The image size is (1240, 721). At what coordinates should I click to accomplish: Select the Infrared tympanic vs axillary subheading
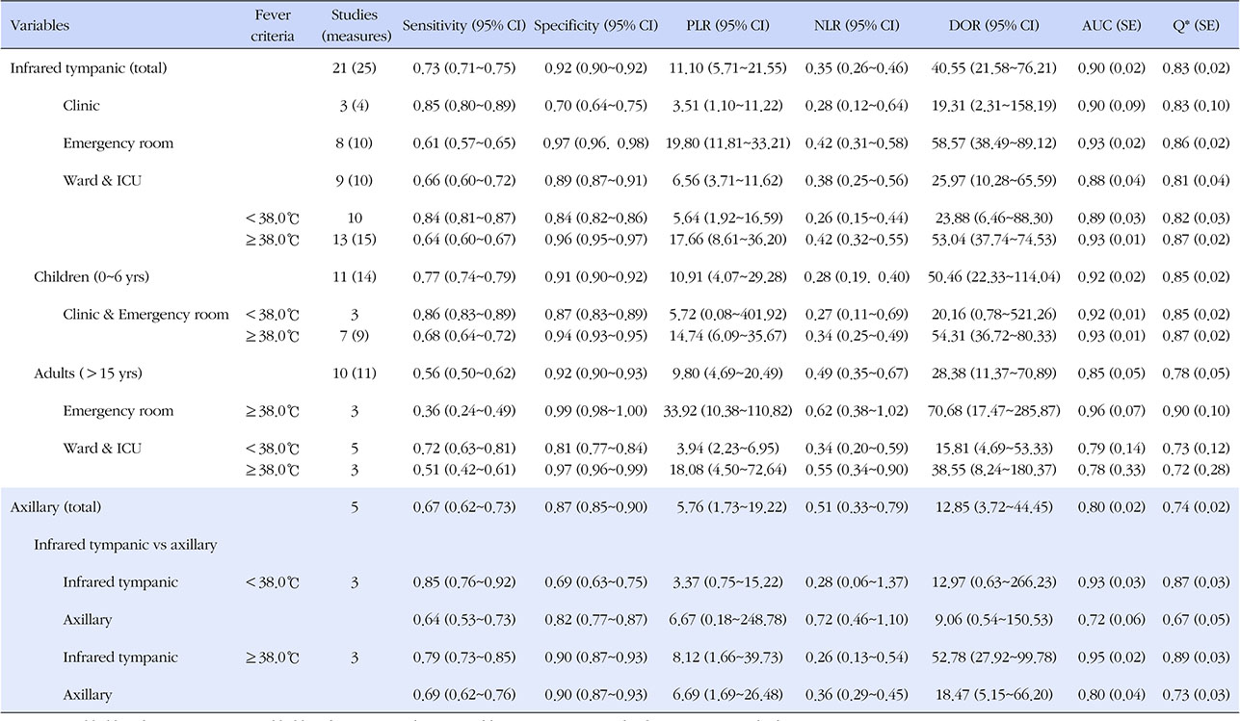click(x=125, y=545)
